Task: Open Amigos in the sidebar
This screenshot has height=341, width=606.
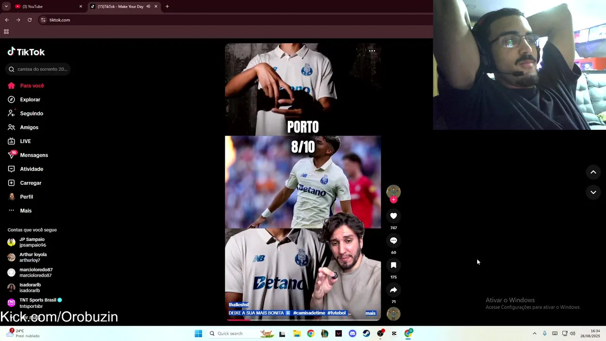Action: [x=23, y=127]
